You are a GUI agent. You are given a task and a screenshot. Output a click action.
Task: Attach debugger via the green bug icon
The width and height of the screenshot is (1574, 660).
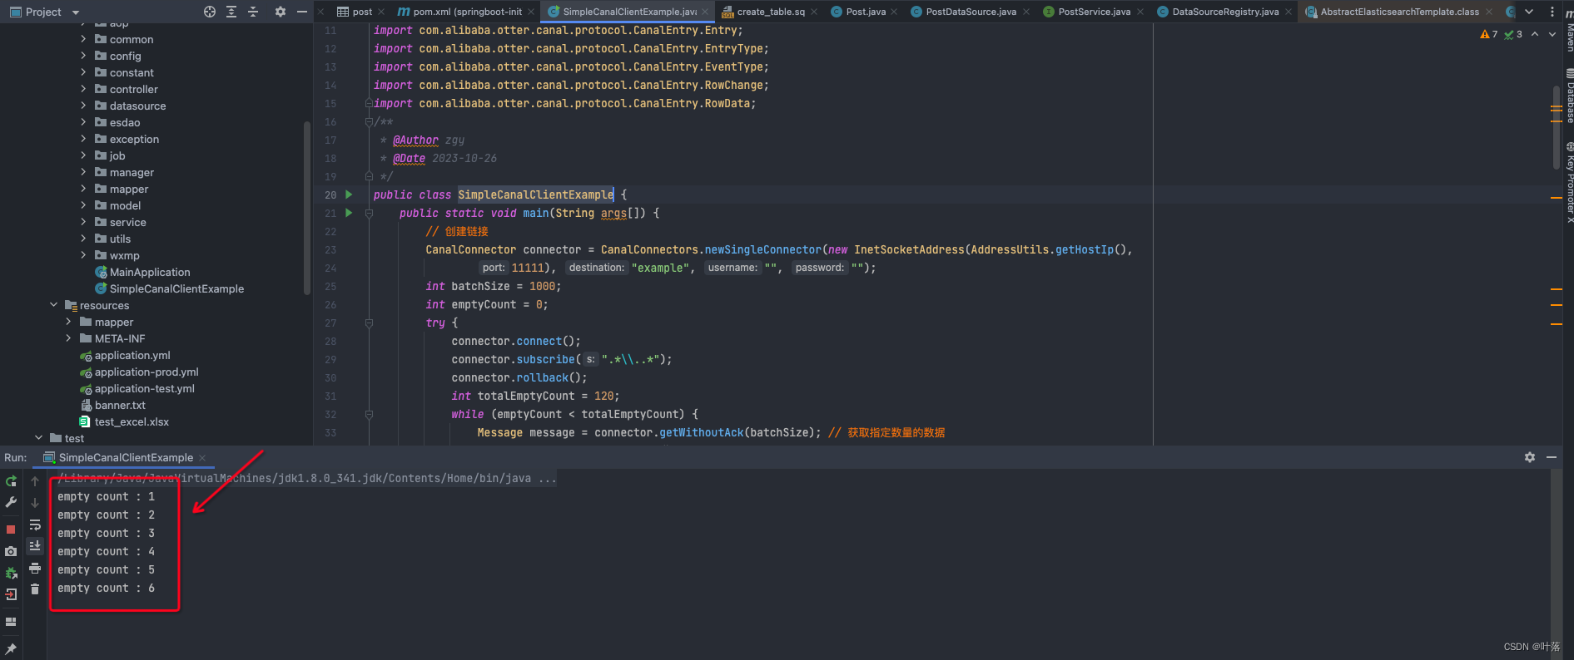pyautogui.click(x=11, y=573)
